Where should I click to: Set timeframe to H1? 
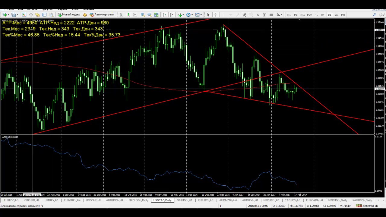point(316,14)
